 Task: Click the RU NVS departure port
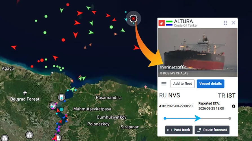point(170,95)
